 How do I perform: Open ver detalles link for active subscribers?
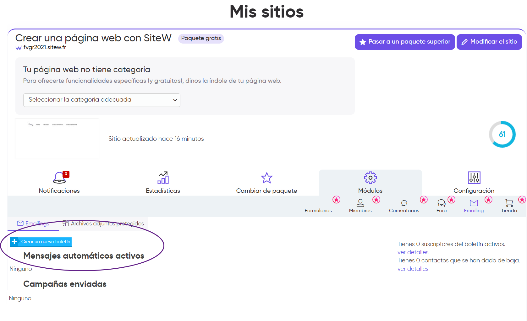(413, 252)
